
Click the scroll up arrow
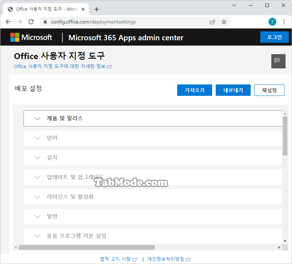click(285, 114)
